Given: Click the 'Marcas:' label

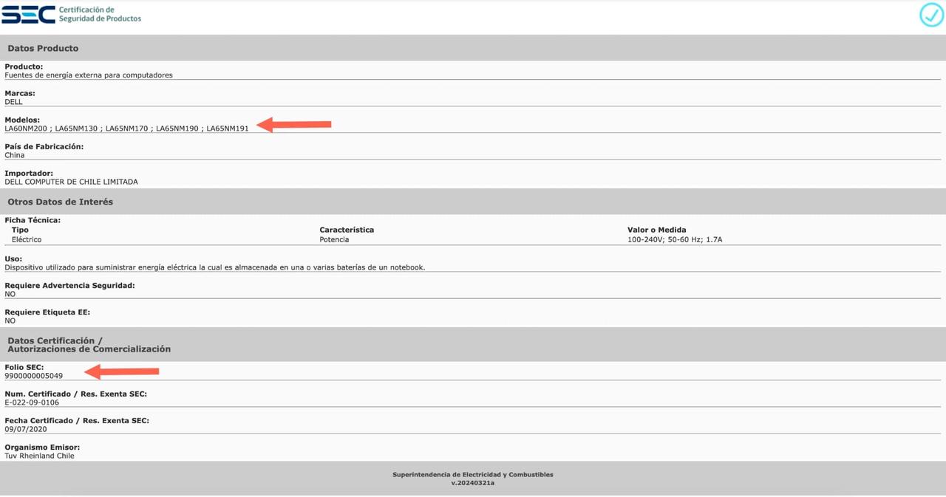Looking at the screenshot, I should pos(20,93).
